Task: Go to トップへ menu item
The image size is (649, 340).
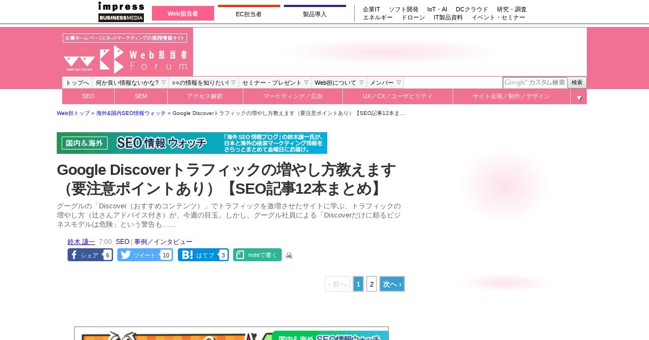Action: [x=77, y=83]
